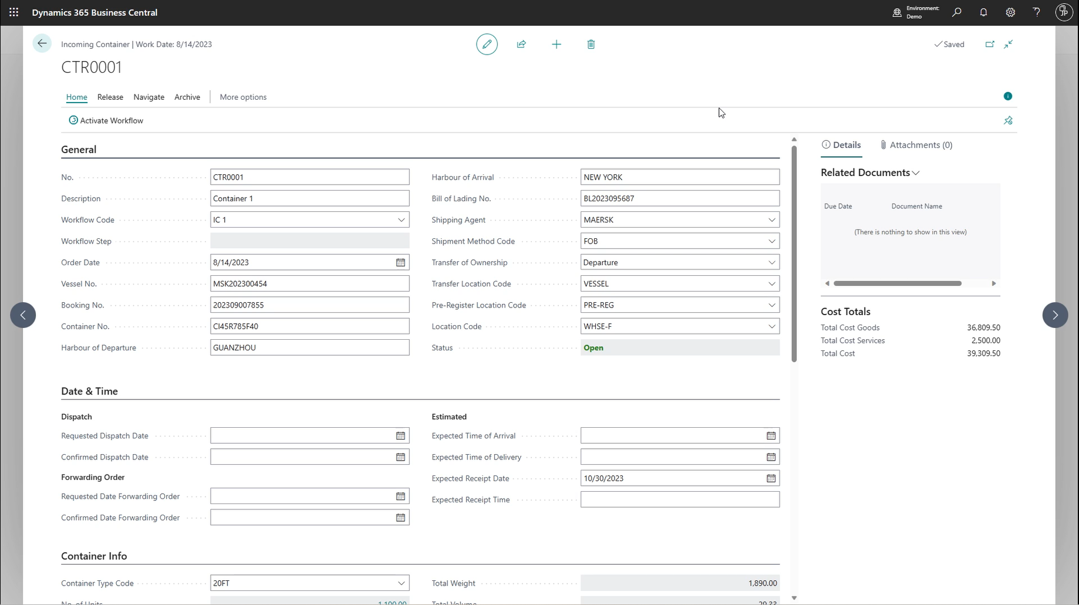This screenshot has width=1079, height=605.
Task: Open calendar for Confirmed Dispatch Date
Action: pyautogui.click(x=400, y=457)
